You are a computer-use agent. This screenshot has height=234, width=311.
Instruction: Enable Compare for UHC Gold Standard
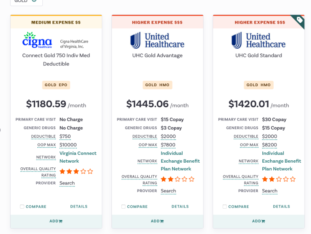pos(225,207)
